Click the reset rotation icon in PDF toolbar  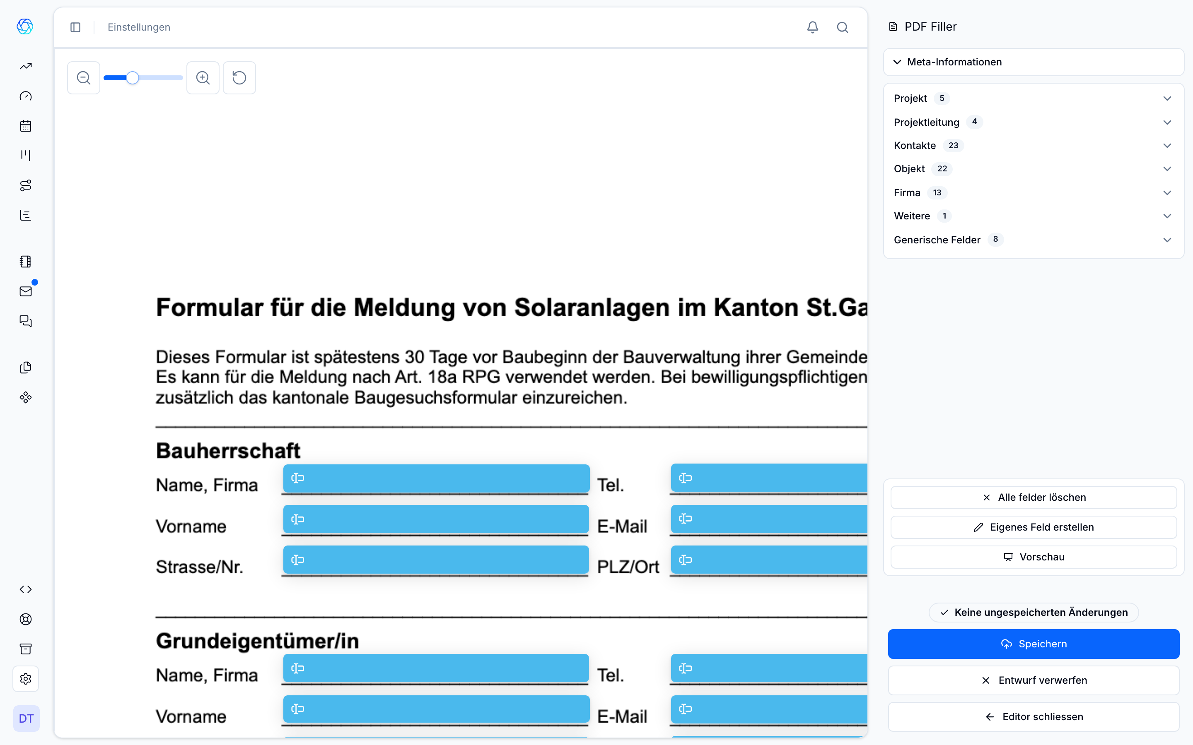click(x=239, y=77)
